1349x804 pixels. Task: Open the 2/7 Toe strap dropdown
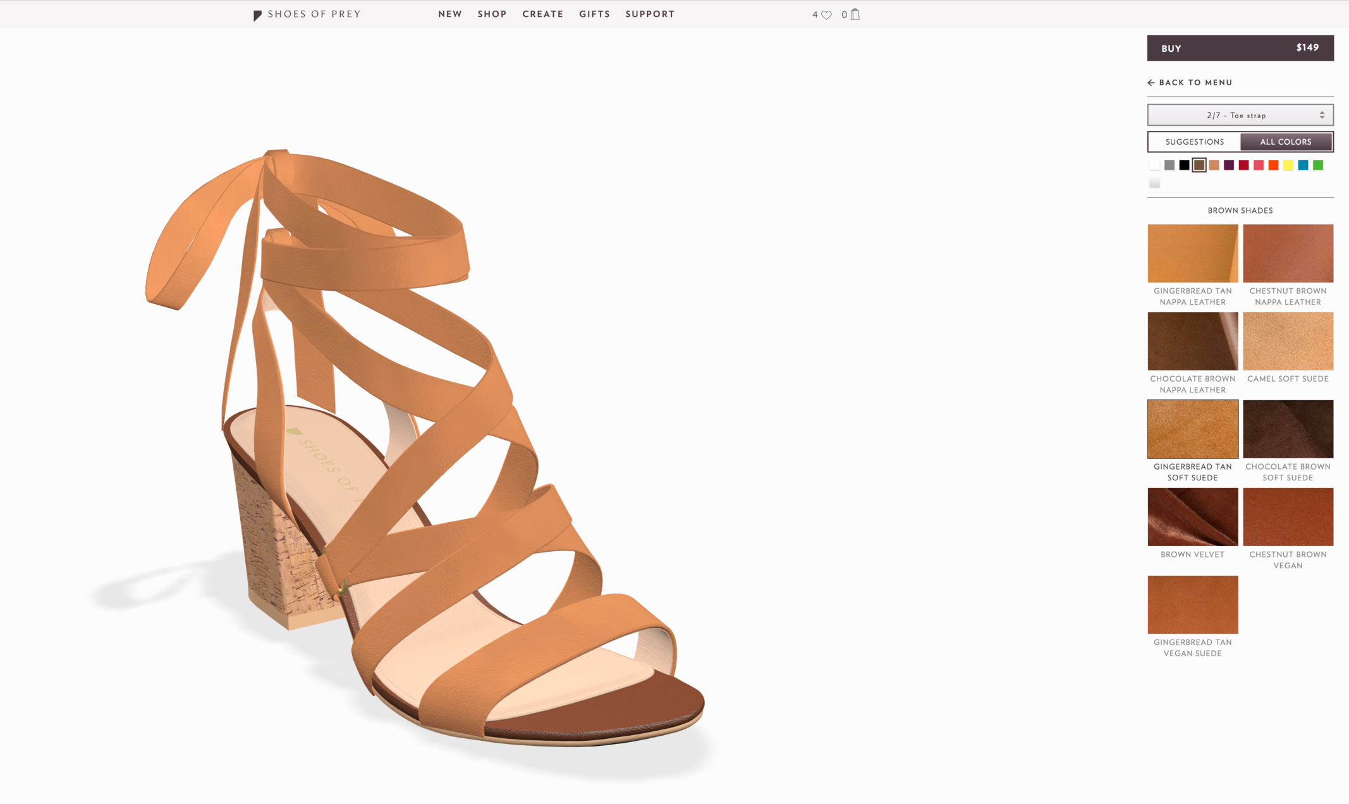click(1240, 115)
